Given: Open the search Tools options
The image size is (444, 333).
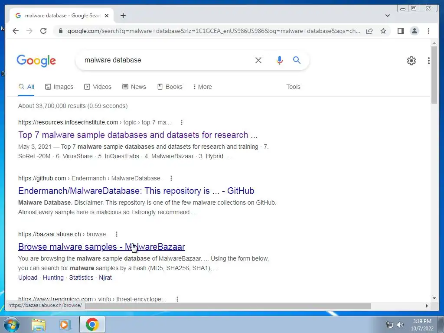Looking at the screenshot, I should 293,87.
